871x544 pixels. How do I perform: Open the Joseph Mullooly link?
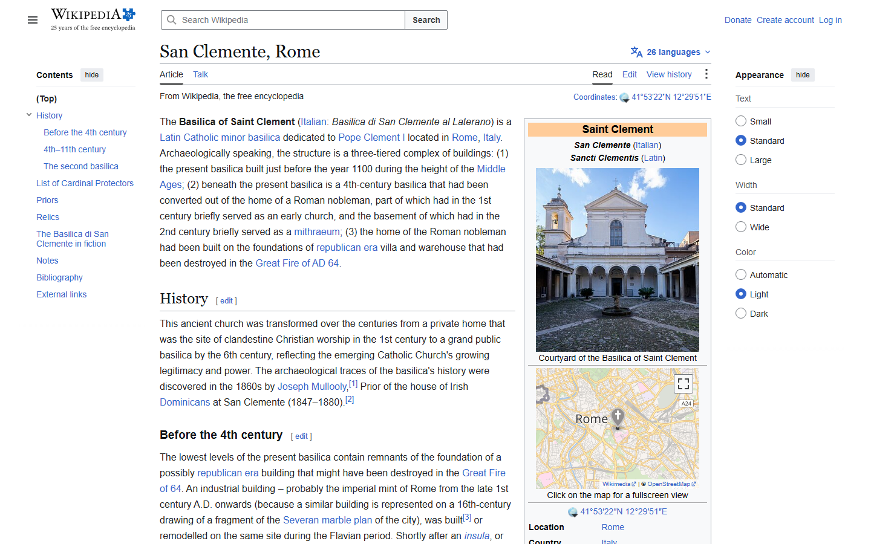tap(312, 386)
